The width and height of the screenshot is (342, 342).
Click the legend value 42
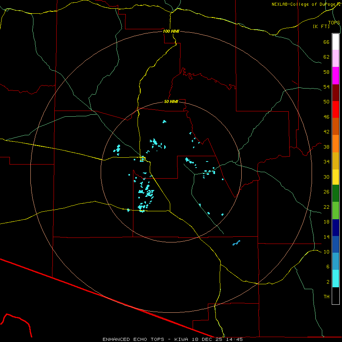(326, 132)
